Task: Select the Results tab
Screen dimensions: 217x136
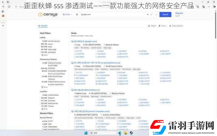Action: 43,26
